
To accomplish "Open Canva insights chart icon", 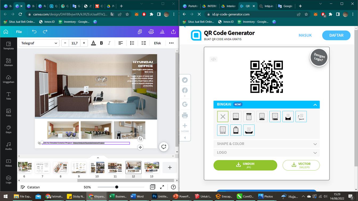I will 162,32.
